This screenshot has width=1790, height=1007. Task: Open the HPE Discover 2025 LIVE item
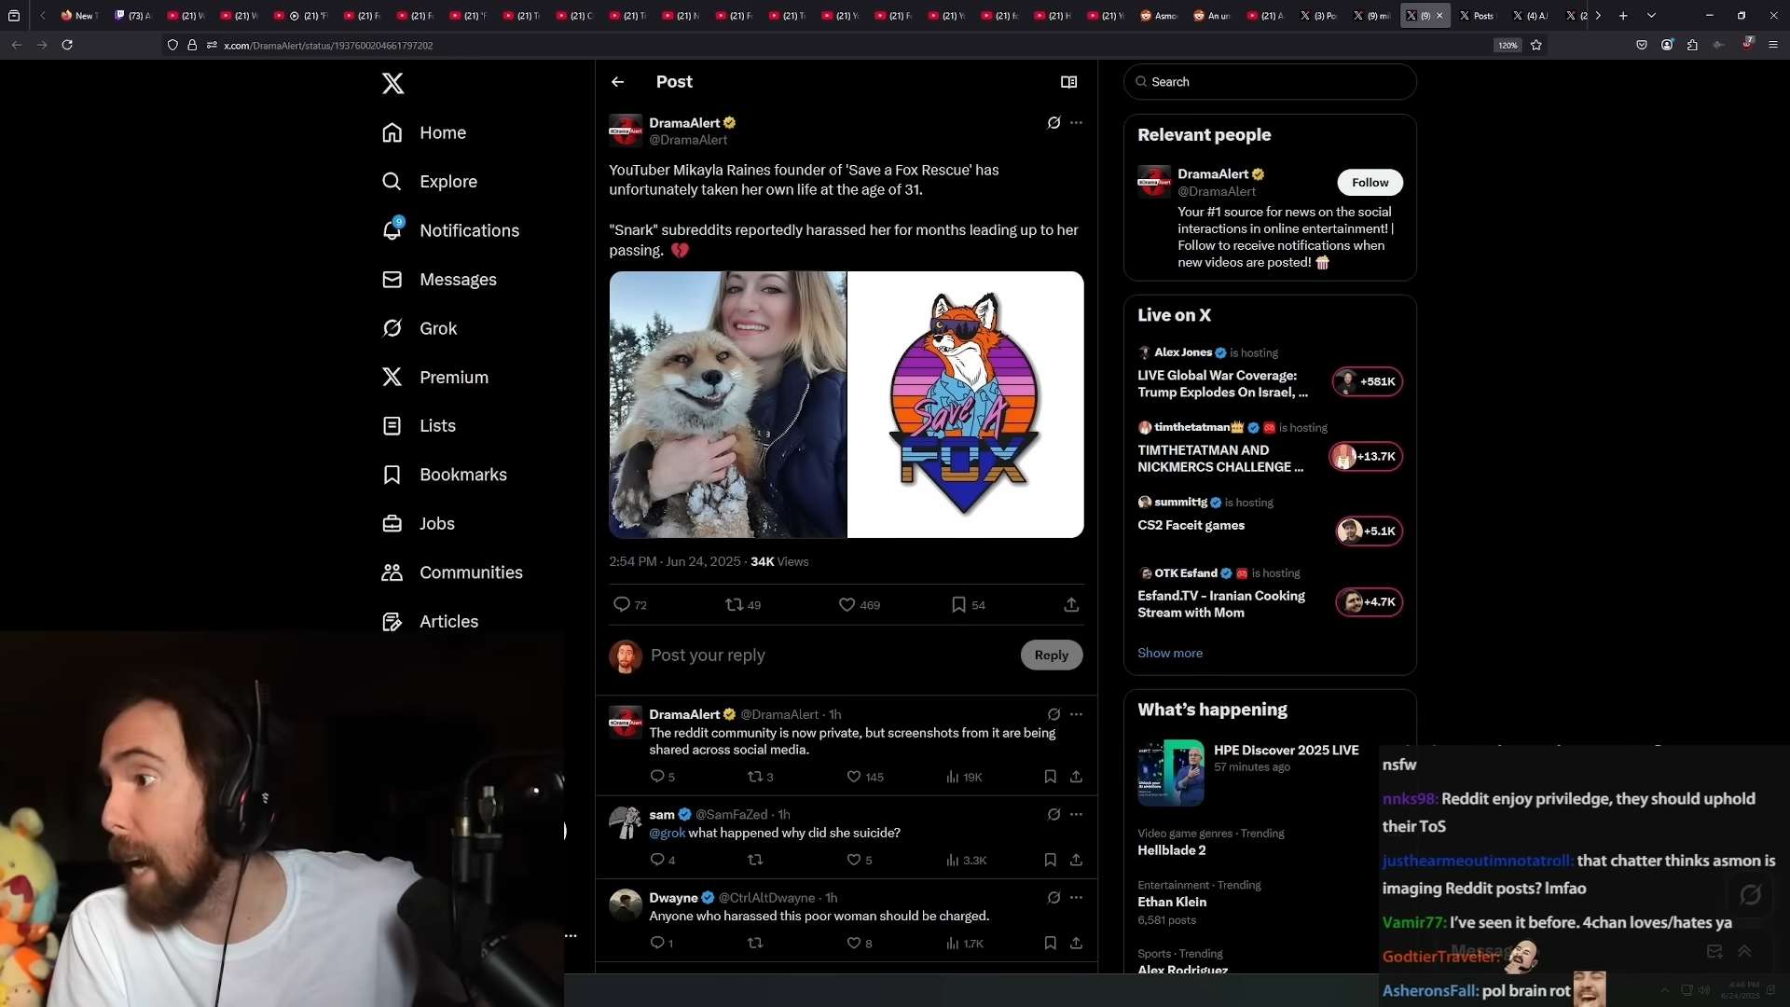click(1269, 772)
